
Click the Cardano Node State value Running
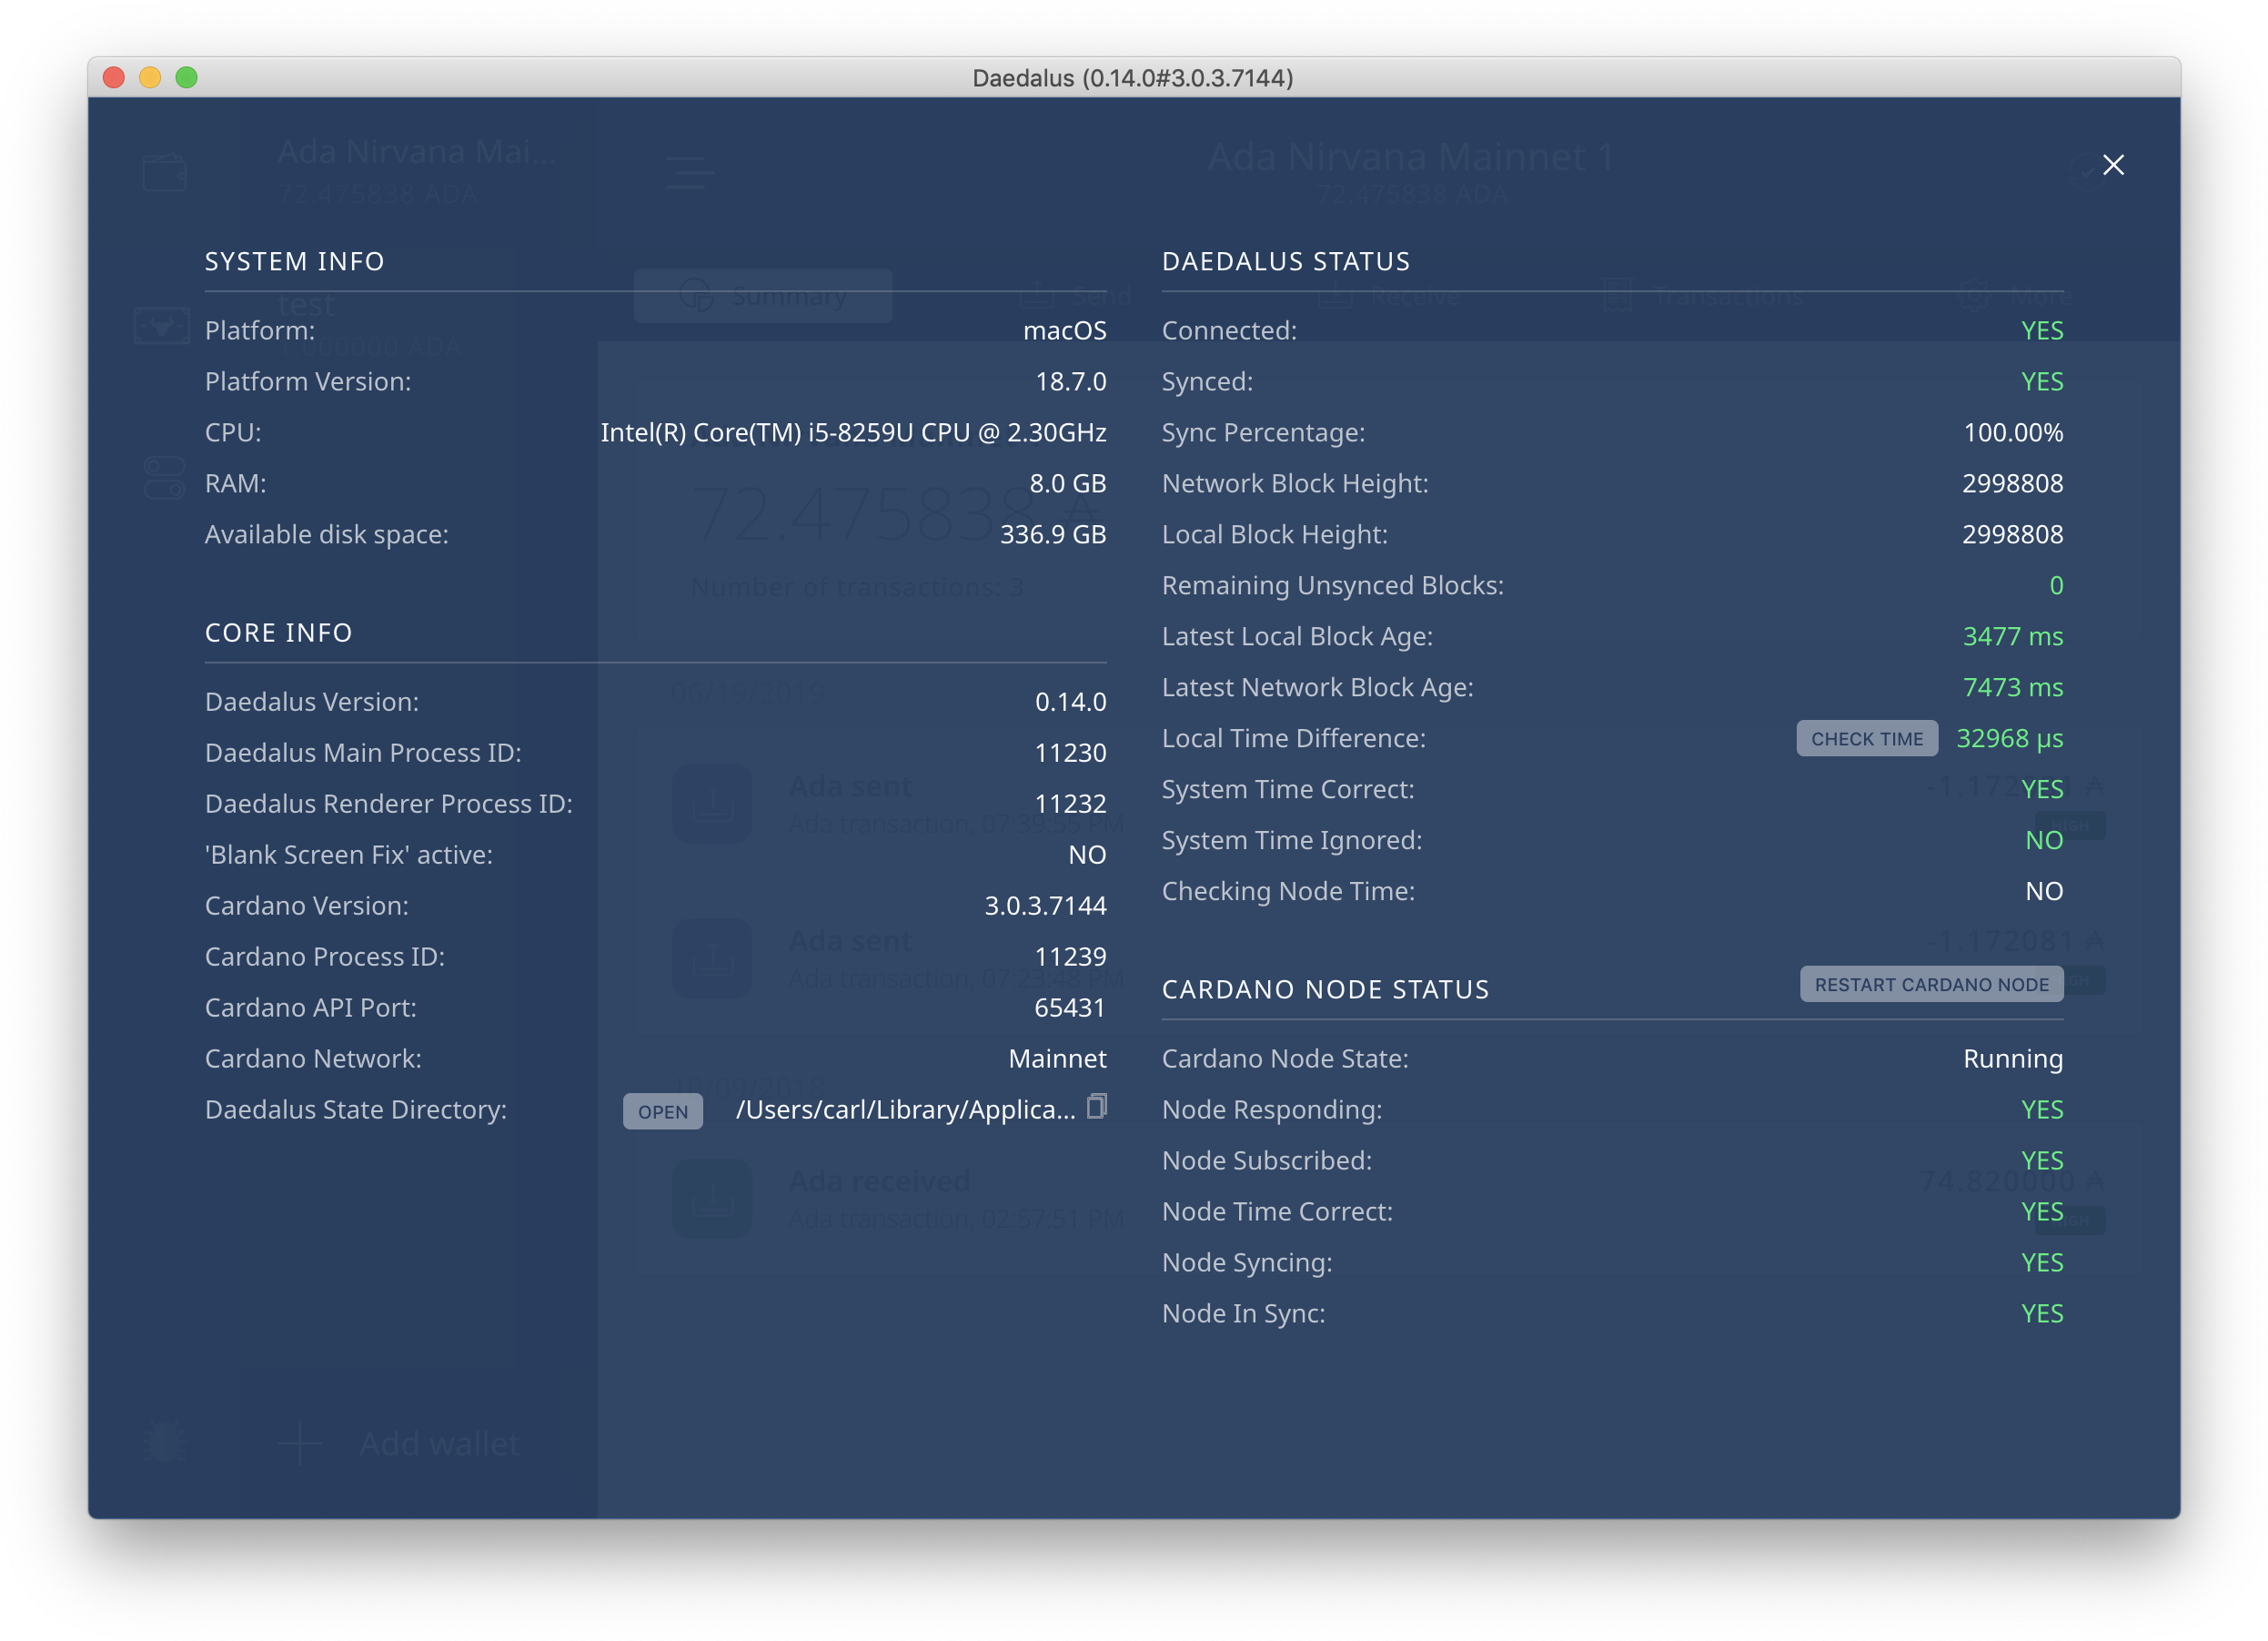pyautogui.click(x=2013, y=1059)
